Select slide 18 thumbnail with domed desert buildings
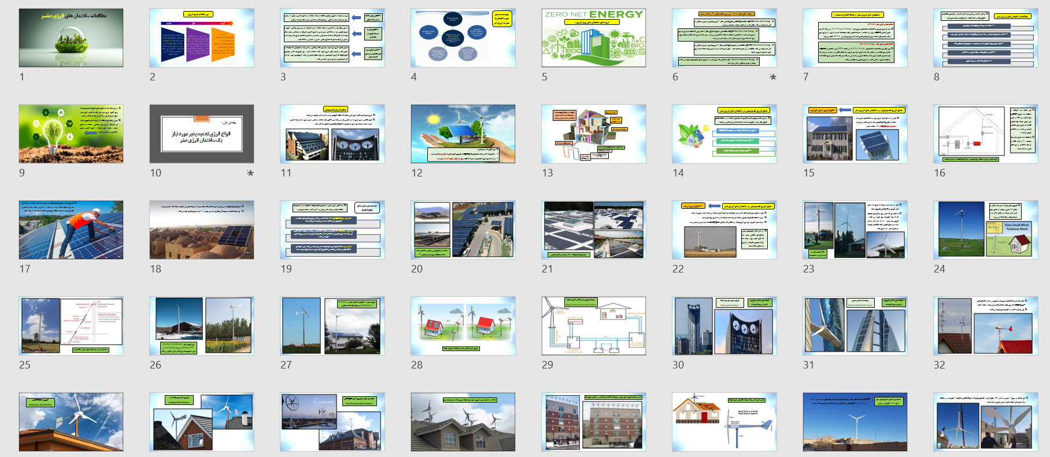The image size is (1050, 457). tap(202, 230)
